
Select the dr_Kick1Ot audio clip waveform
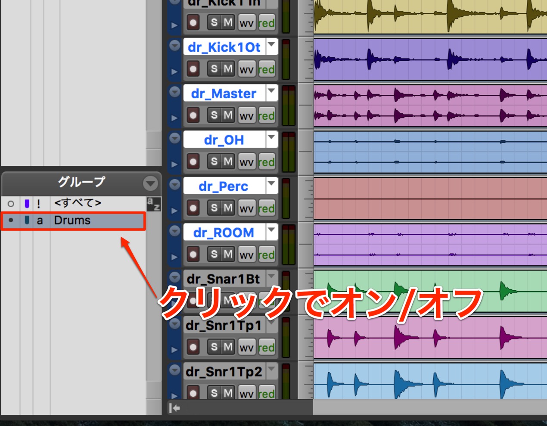(x=430, y=59)
